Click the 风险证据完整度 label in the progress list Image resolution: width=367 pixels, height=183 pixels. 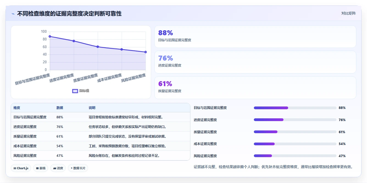[205, 156]
